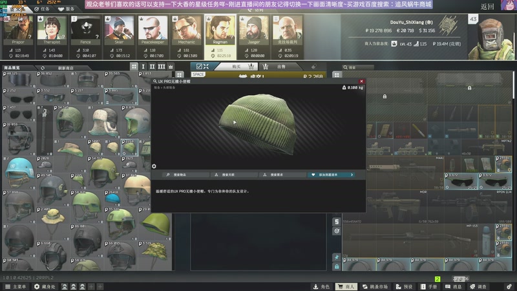Open the 商人 traders screen
517x291 pixels.
click(346, 286)
